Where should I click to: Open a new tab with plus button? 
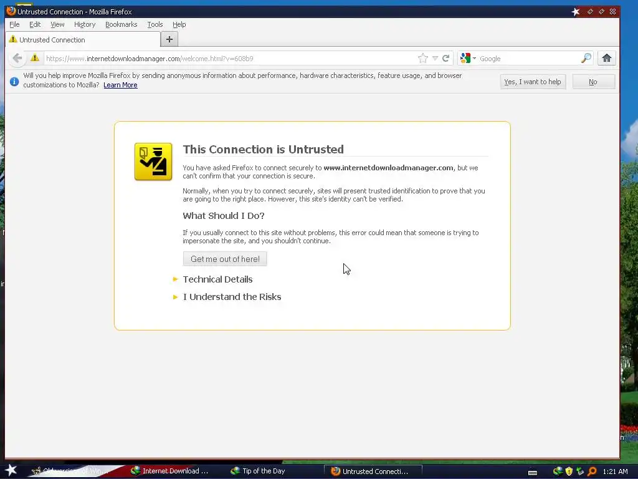(169, 39)
